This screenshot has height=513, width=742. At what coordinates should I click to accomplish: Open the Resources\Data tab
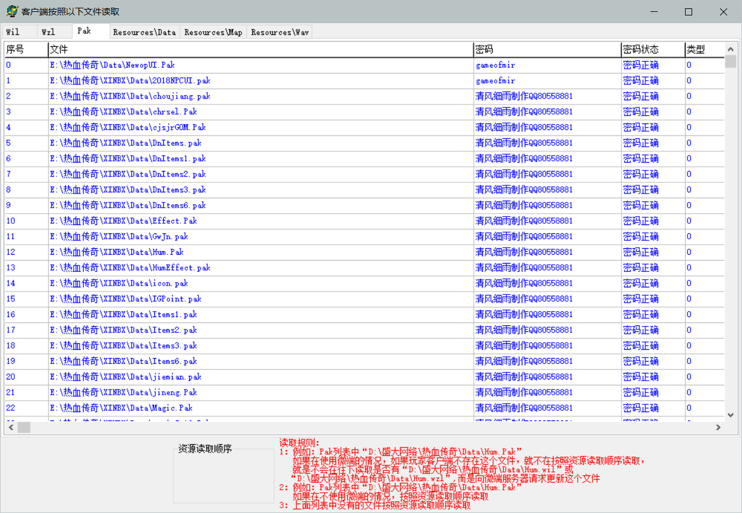point(144,32)
